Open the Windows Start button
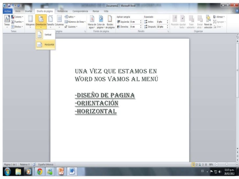 click(x=7, y=172)
